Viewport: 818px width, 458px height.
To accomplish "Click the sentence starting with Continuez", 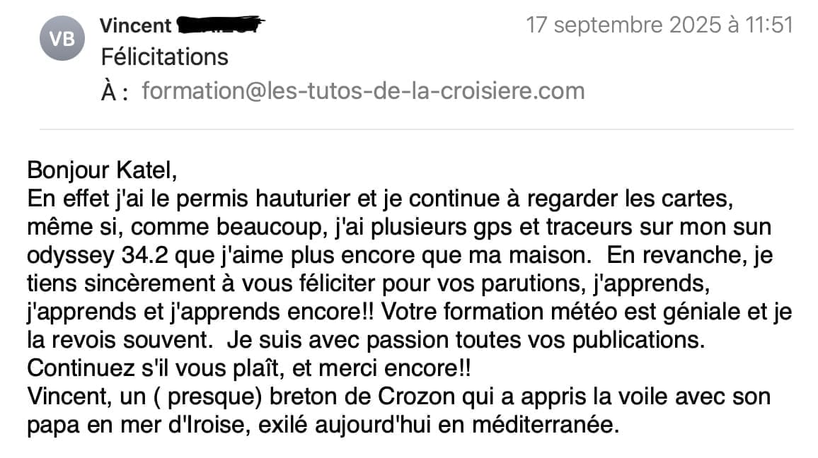I will coord(248,368).
